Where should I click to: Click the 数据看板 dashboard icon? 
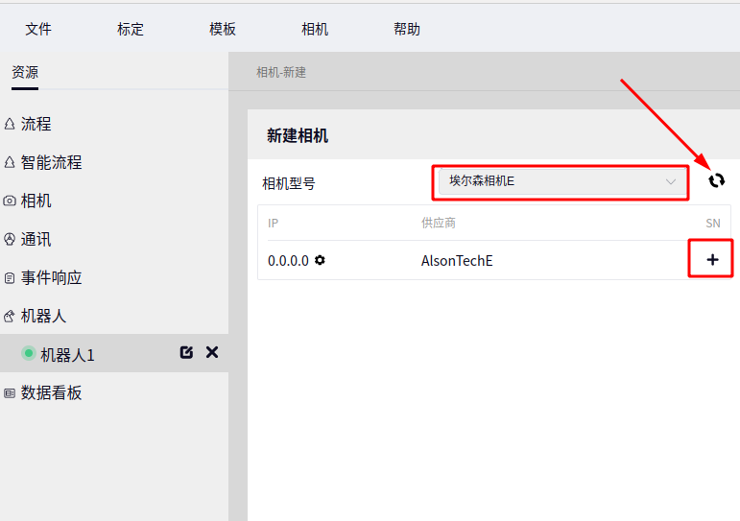tap(10, 393)
